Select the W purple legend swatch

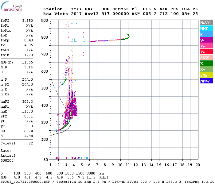click(x=206, y=40)
